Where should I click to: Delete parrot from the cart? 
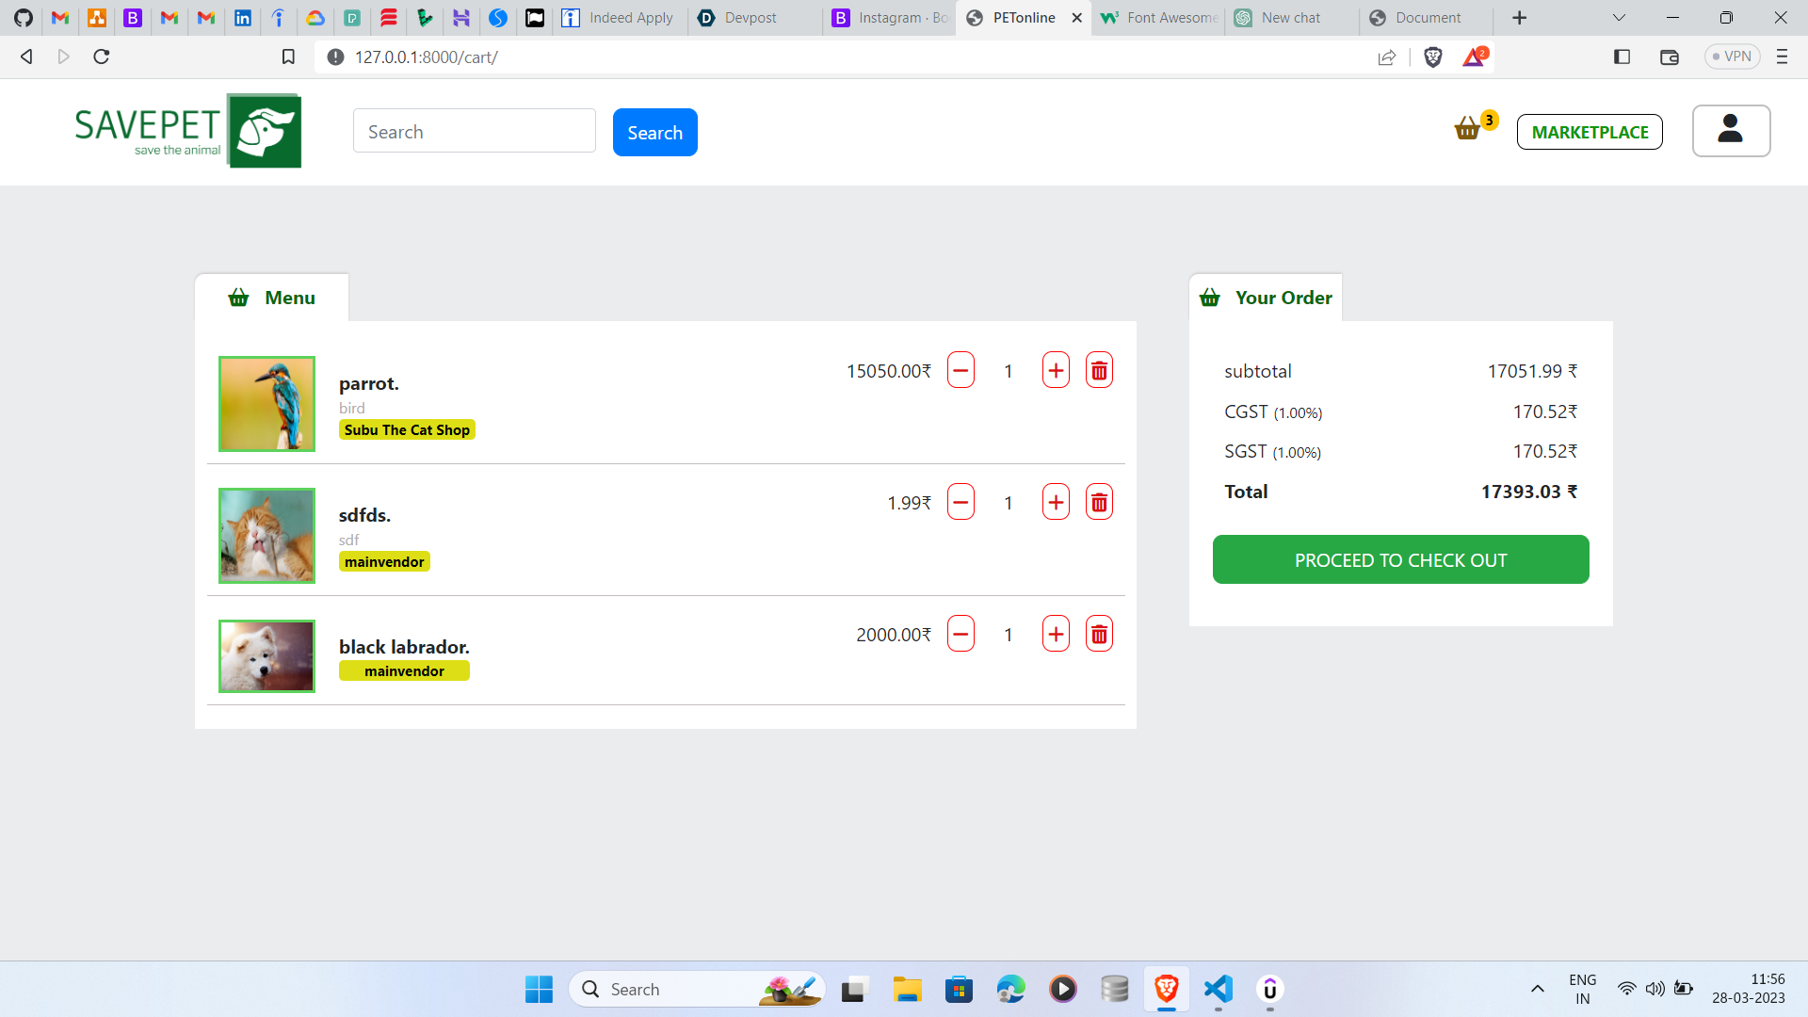click(1099, 370)
